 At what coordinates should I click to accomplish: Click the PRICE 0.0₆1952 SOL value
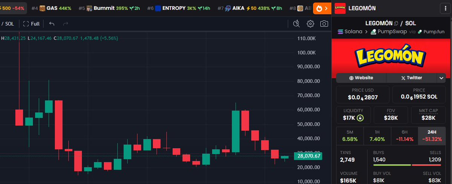point(419,97)
